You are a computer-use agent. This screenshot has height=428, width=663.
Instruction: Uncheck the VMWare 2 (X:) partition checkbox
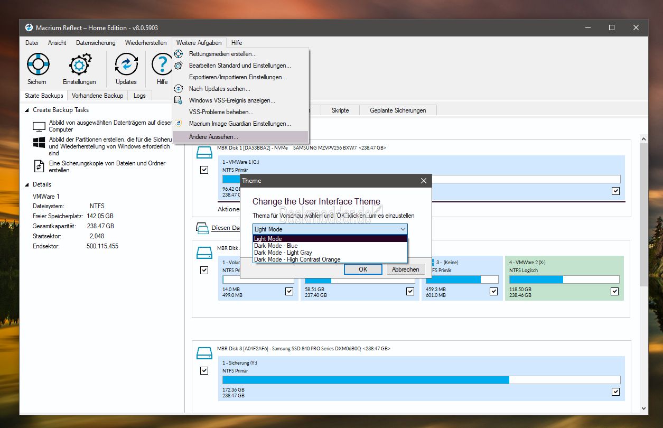(x=614, y=291)
